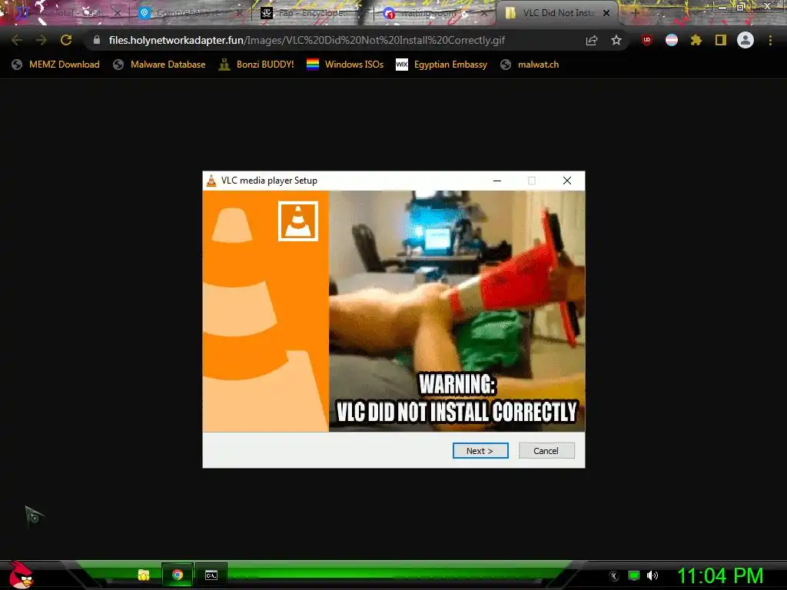Open the Egyptian Embassy bookmark
The width and height of the screenshot is (787, 590).
(442, 65)
